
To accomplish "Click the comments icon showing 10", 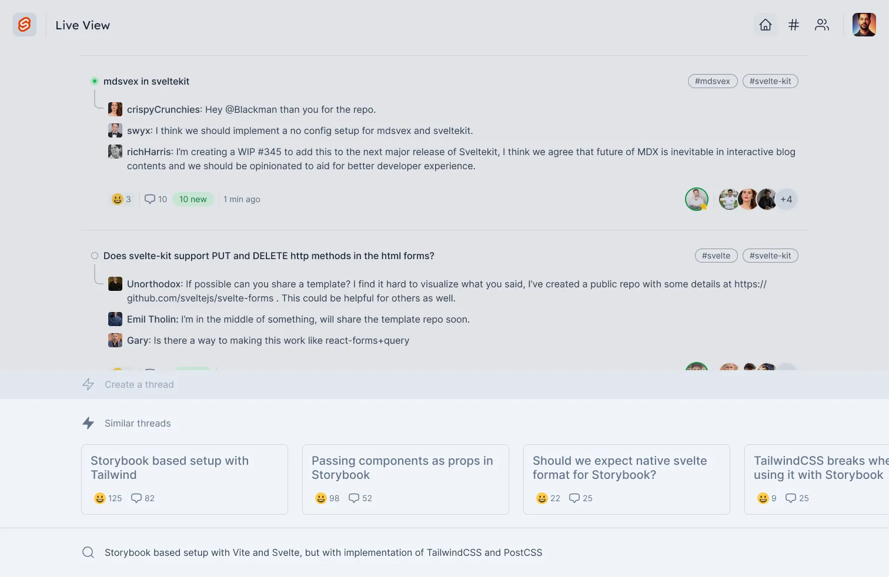I will [151, 199].
